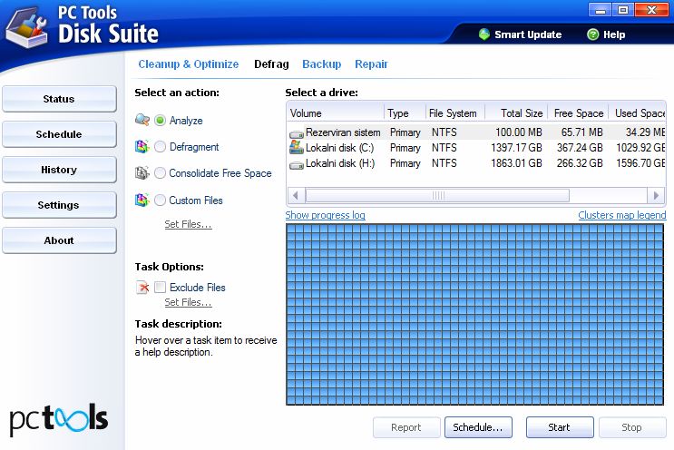Switch to the Defrag tab
Image resolution: width=674 pixels, height=450 pixels.
(x=271, y=64)
